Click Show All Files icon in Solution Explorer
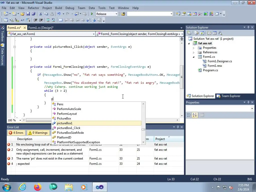Screen dimensions: 256x192 [196, 33]
